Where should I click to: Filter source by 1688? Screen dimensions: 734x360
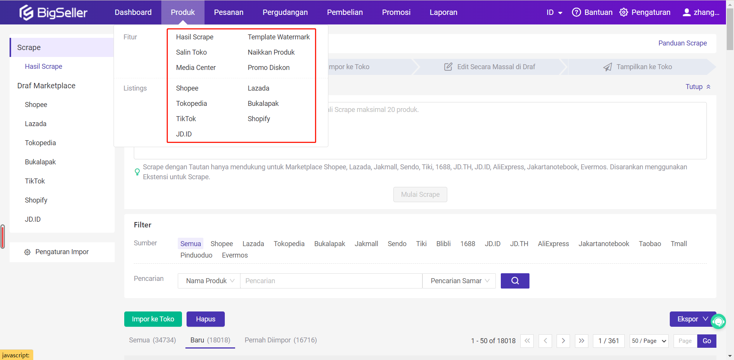pos(468,244)
